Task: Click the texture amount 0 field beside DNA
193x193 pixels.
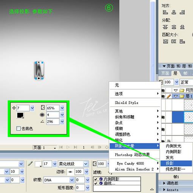Action: tap(80, 180)
